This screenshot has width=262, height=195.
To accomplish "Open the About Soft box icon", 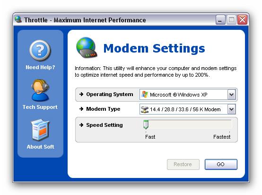I will coord(40,130).
